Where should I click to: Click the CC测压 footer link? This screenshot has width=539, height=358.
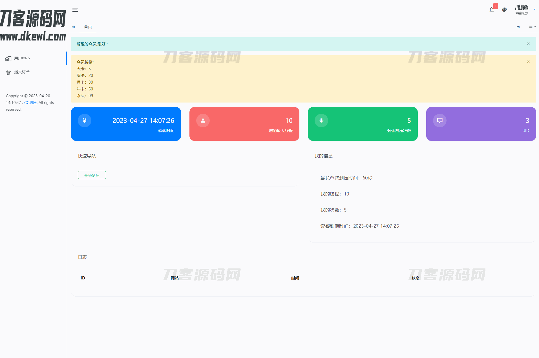pyautogui.click(x=30, y=103)
